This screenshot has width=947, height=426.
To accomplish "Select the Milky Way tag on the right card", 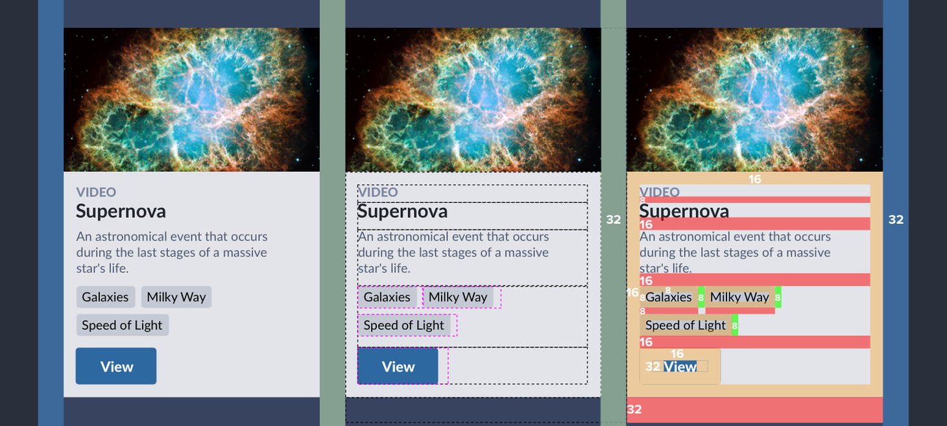I will point(739,297).
